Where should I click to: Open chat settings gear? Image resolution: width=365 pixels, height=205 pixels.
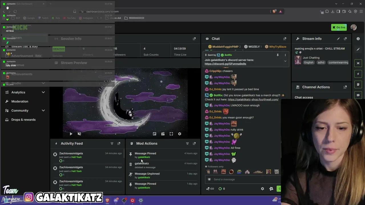pyautogui.click(x=262, y=189)
